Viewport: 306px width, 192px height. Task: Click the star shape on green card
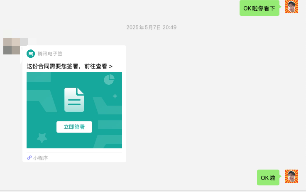[x=42, y=138]
